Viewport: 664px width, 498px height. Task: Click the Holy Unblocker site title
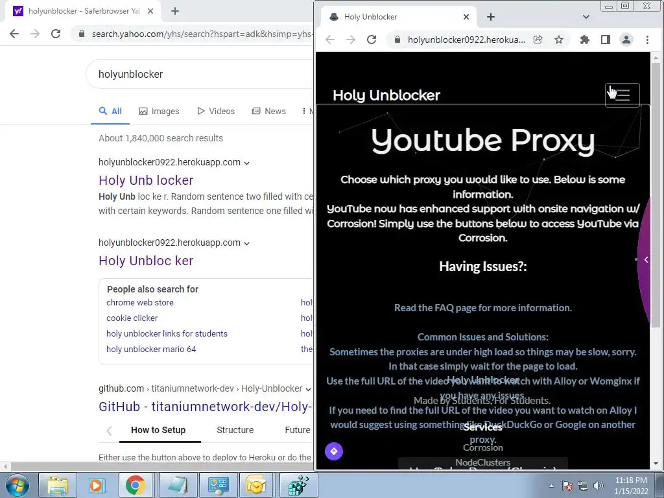386,95
